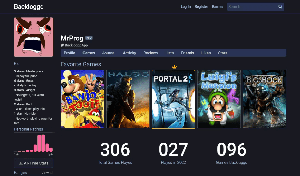Switch to the Stats tab

222,53
